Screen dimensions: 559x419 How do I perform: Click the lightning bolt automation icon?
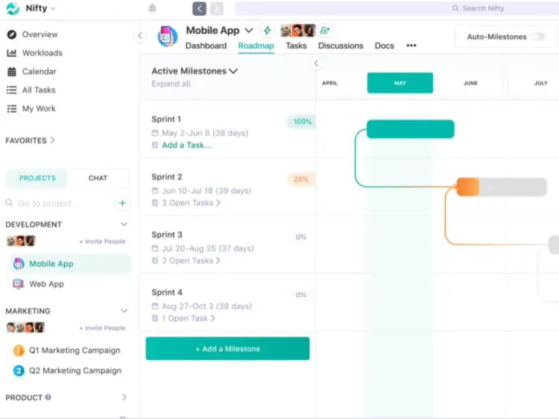tap(267, 31)
